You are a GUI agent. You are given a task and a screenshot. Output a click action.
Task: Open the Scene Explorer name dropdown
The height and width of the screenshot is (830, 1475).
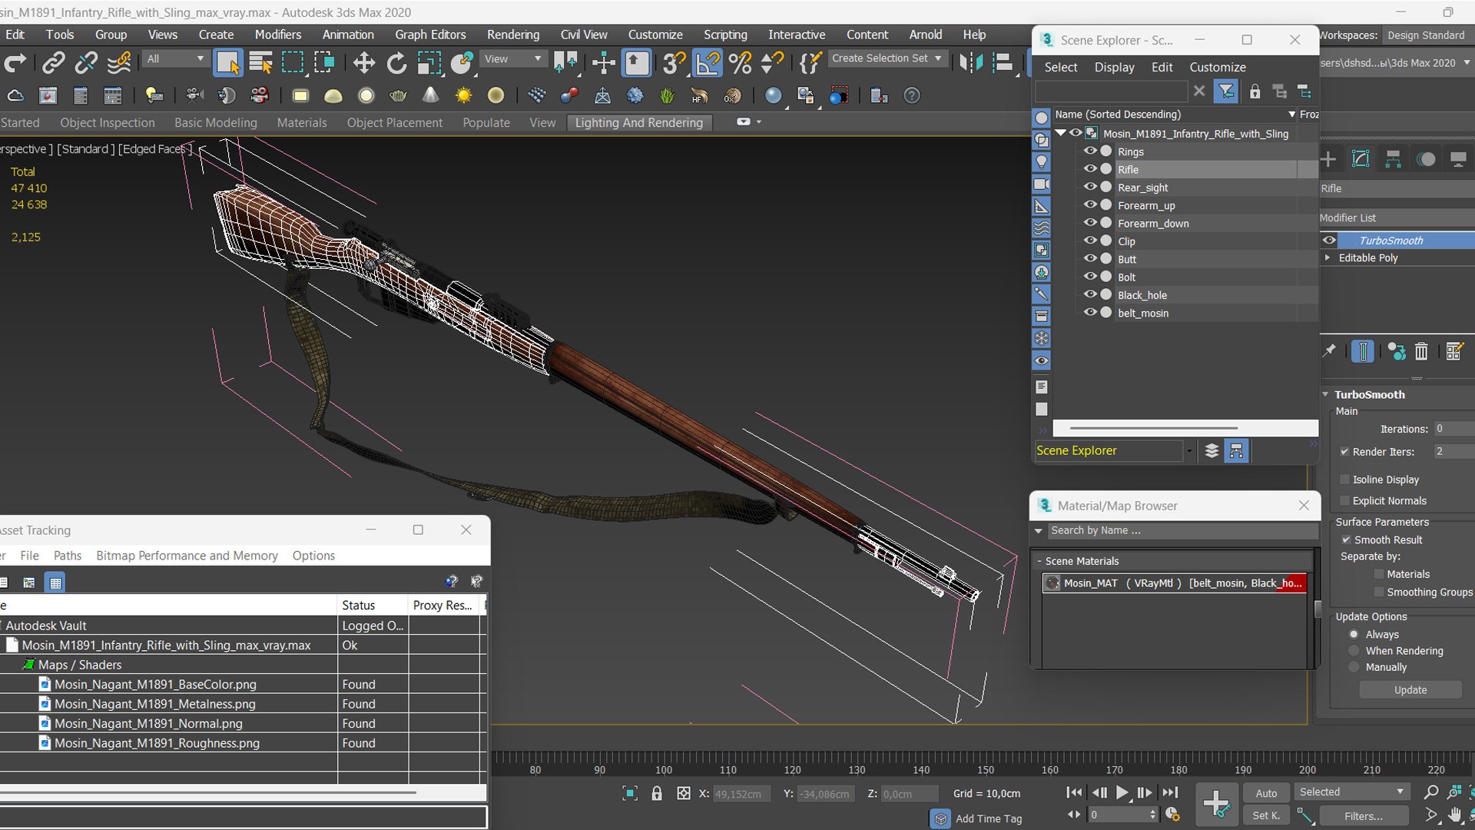pos(1189,451)
